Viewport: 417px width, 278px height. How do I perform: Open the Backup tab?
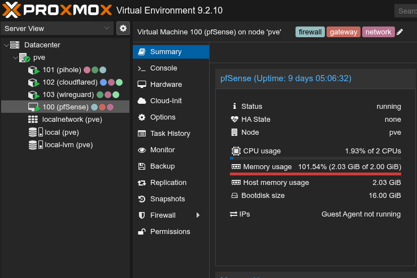171,166
